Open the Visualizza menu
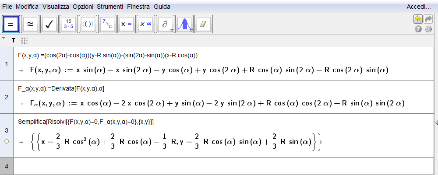This screenshot has width=438, height=175. [x=56, y=7]
